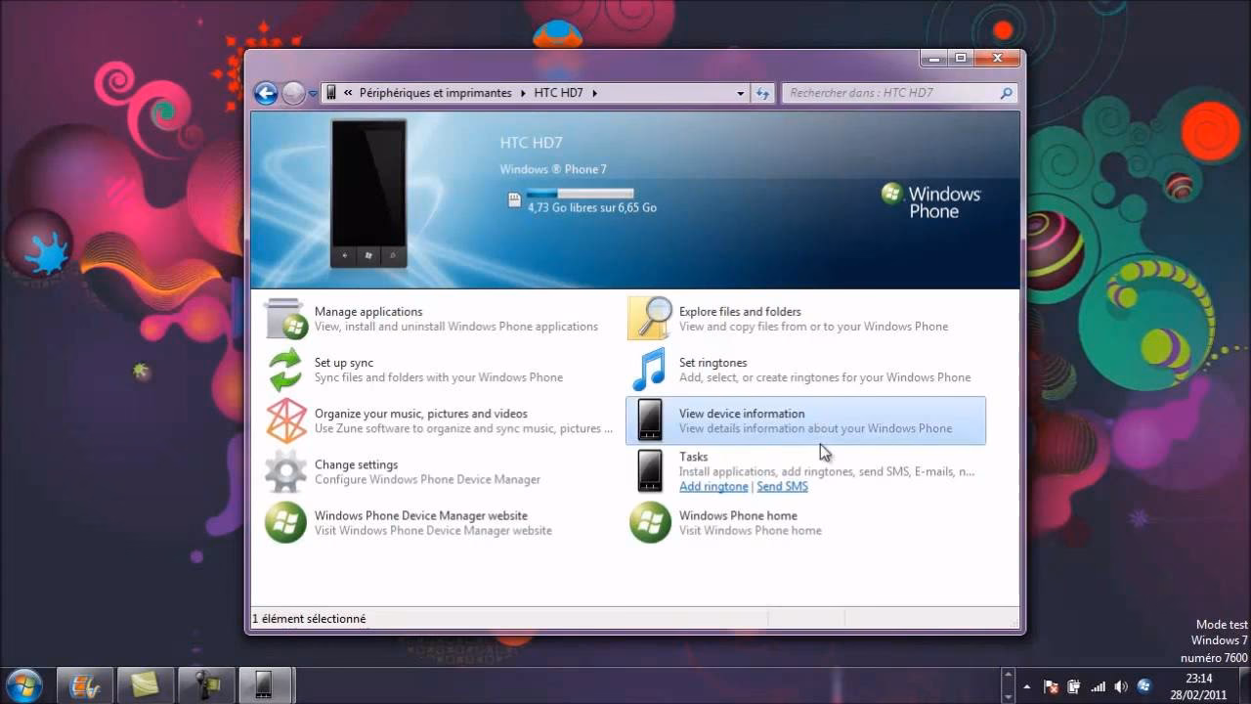Screen dimensions: 1251x704
Task: Click the Windows Phone Device Manager website icon
Action: 285,523
